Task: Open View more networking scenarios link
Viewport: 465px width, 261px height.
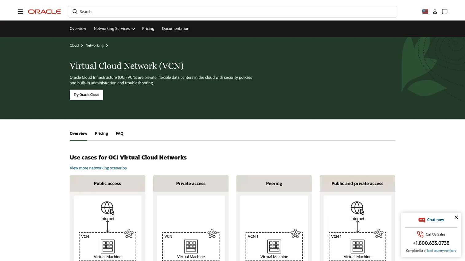Action: tap(98, 168)
